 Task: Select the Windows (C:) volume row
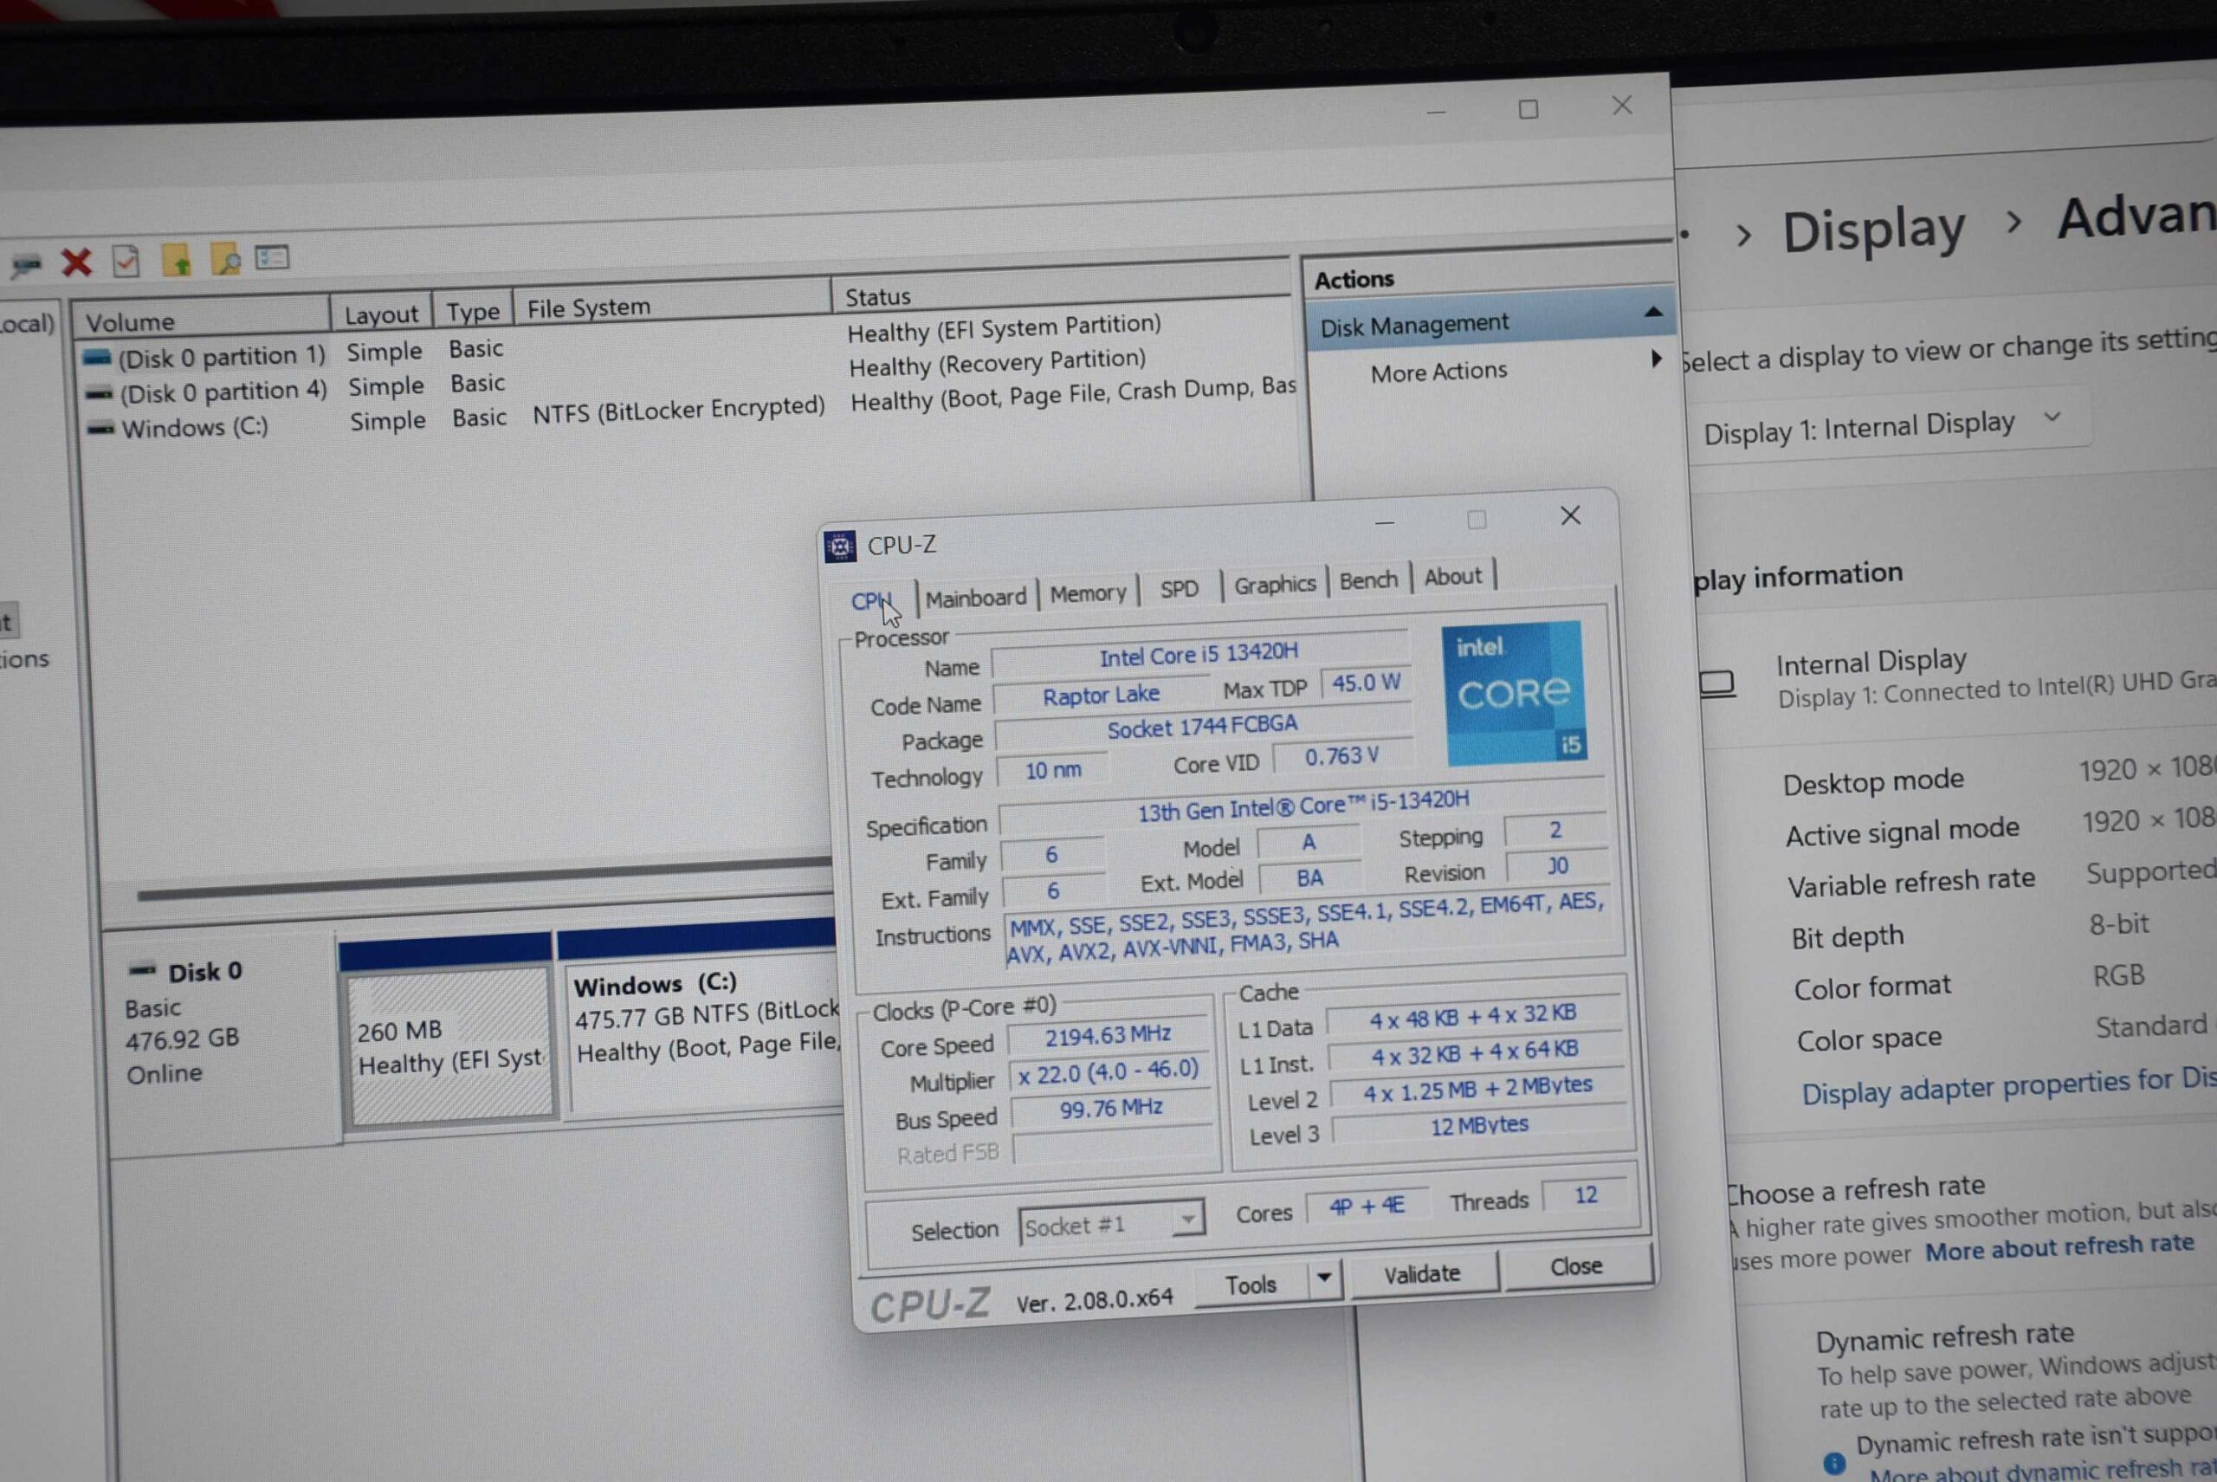pyautogui.click(x=195, y=428)
